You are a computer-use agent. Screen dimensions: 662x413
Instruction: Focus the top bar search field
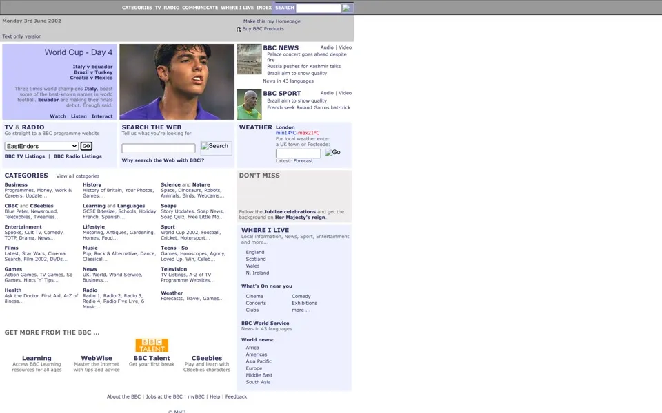click(x=319, y=8)
